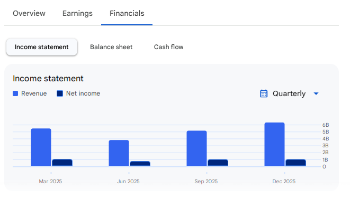Click the Mar 2025 axis label

pos(50,182)
